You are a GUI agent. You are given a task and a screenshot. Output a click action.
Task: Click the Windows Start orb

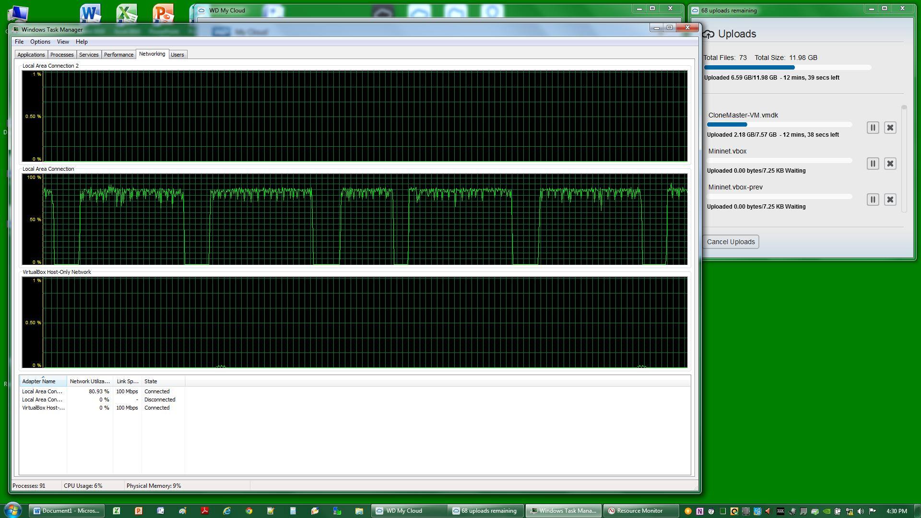tap(13, 510)
